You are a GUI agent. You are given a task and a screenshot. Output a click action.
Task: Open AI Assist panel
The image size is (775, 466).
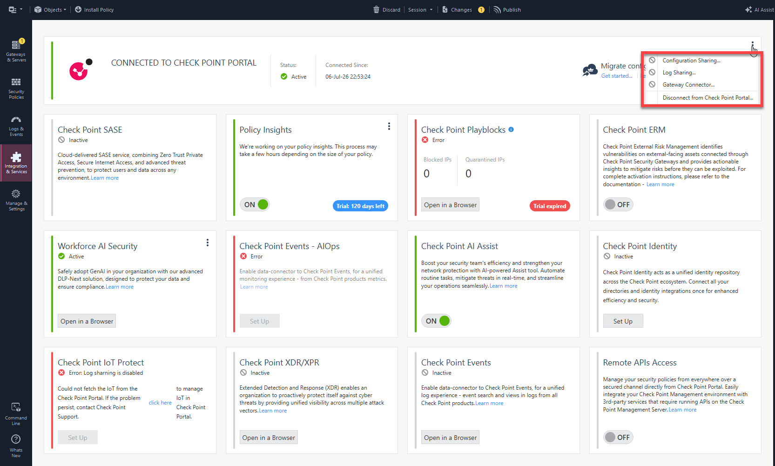(x=759, y=10)
